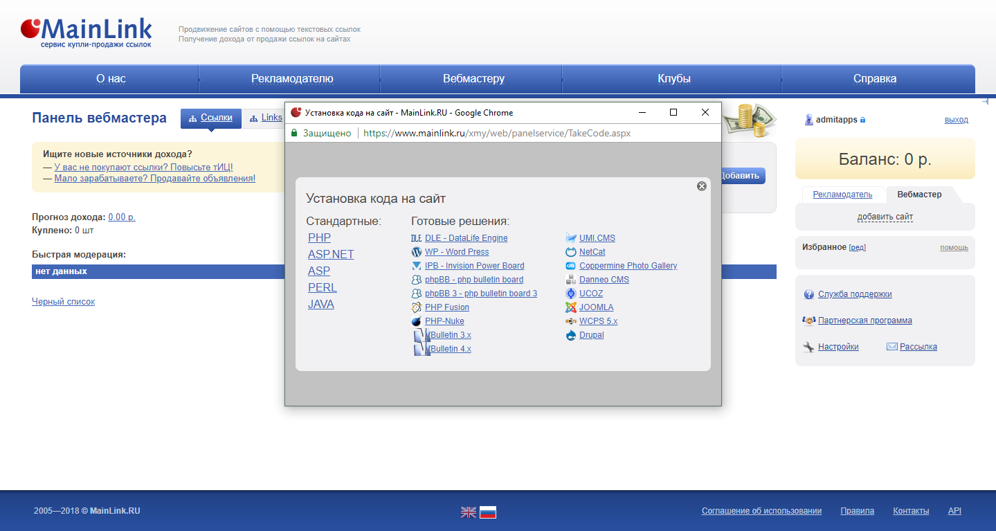
Task: Click добавить сайт link
Action: 885,217
